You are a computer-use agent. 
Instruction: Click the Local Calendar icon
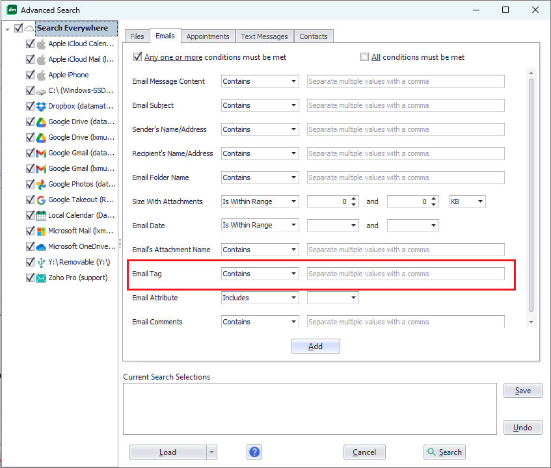(x=39, y=215)
